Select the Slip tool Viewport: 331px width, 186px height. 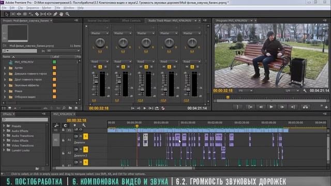(x=43, y=14)
